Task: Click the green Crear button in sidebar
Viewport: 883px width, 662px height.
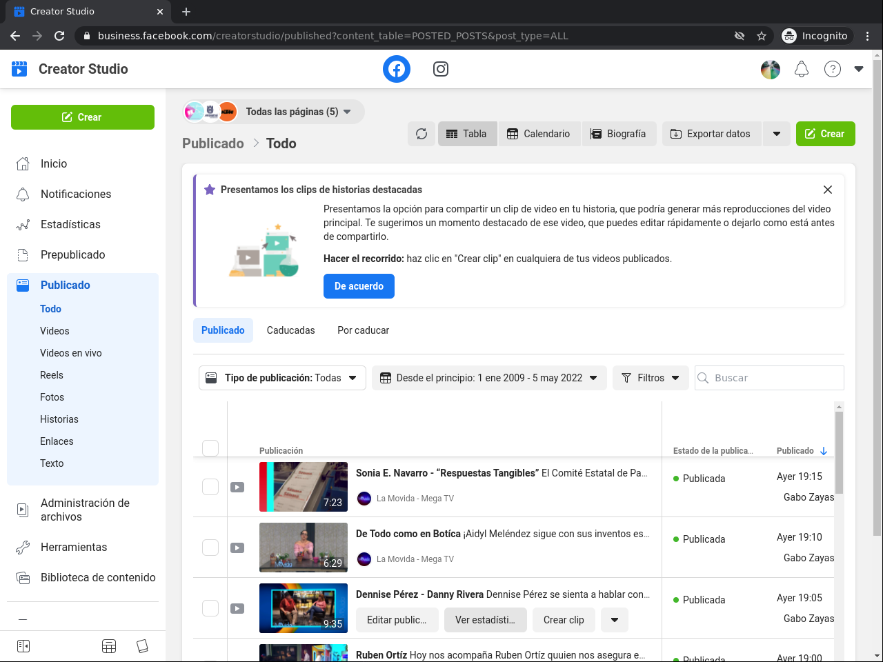Action: click(x=83, y=117)
